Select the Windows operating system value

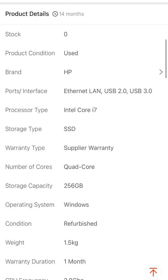point(76,205)
